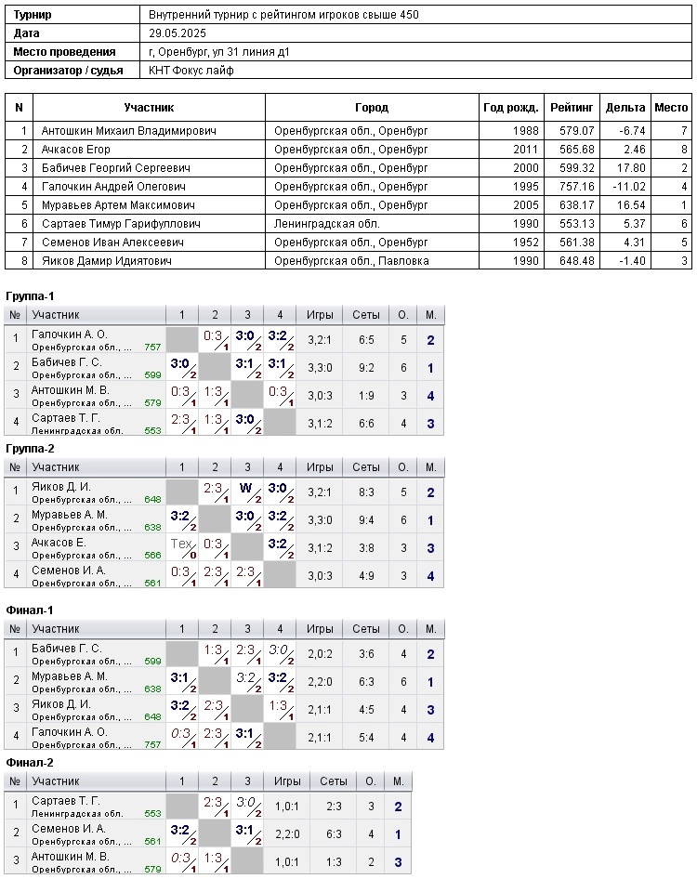Viewport: 697px width, 879px height.
Task: Click the W result in Группа-2
Action: tap(245, 487)
